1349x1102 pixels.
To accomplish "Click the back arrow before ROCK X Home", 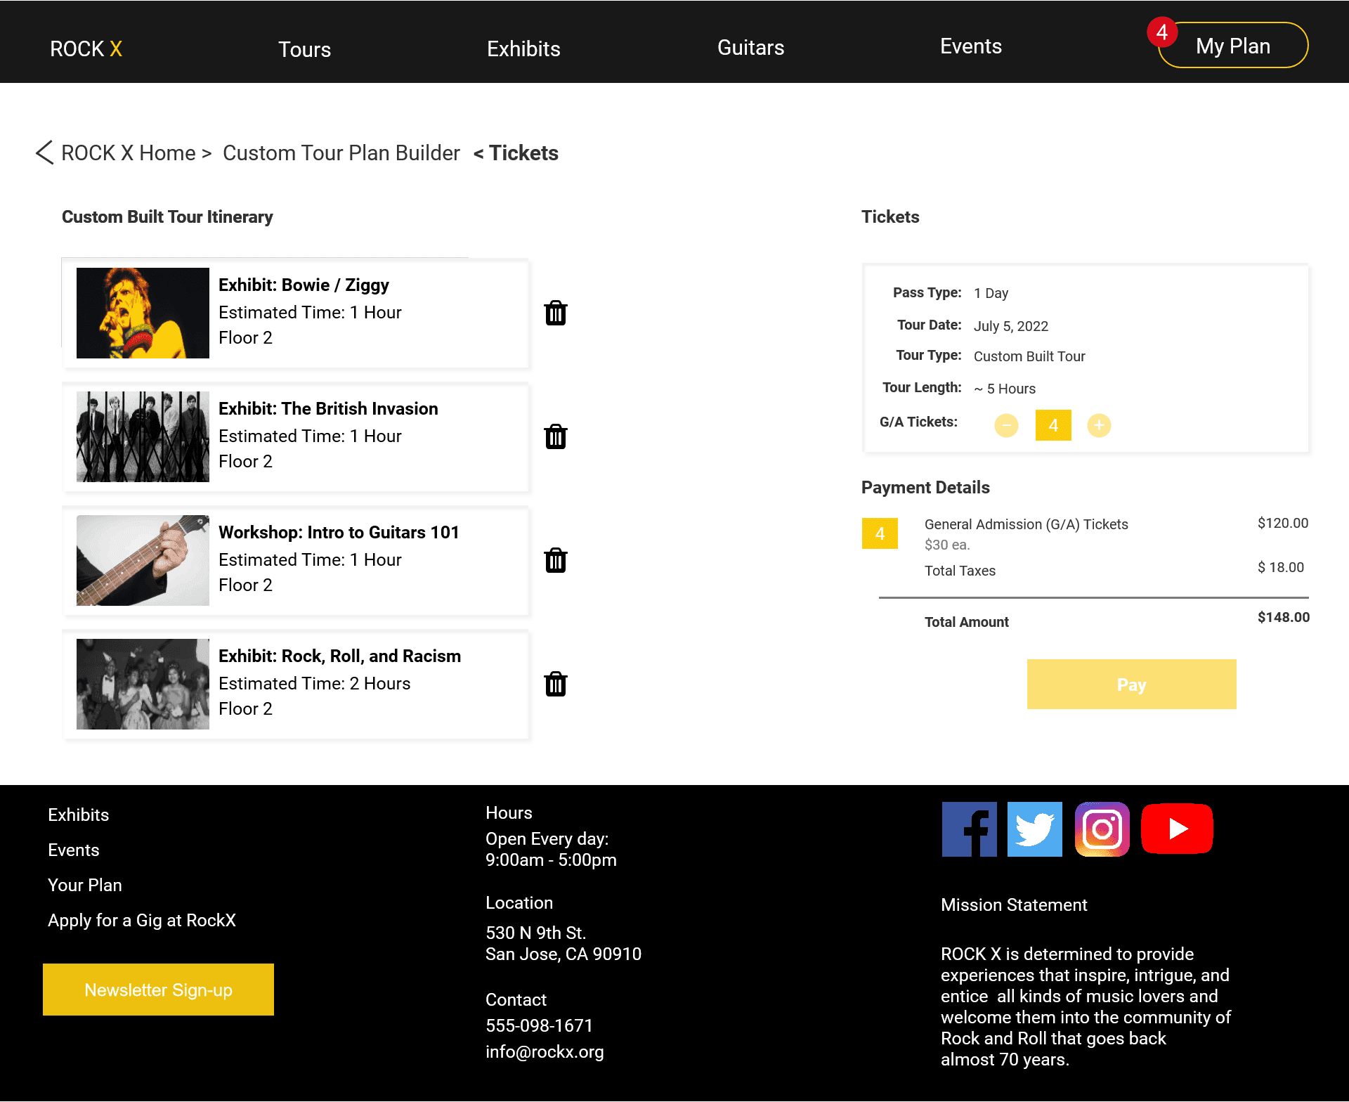I will click(45, 153).
